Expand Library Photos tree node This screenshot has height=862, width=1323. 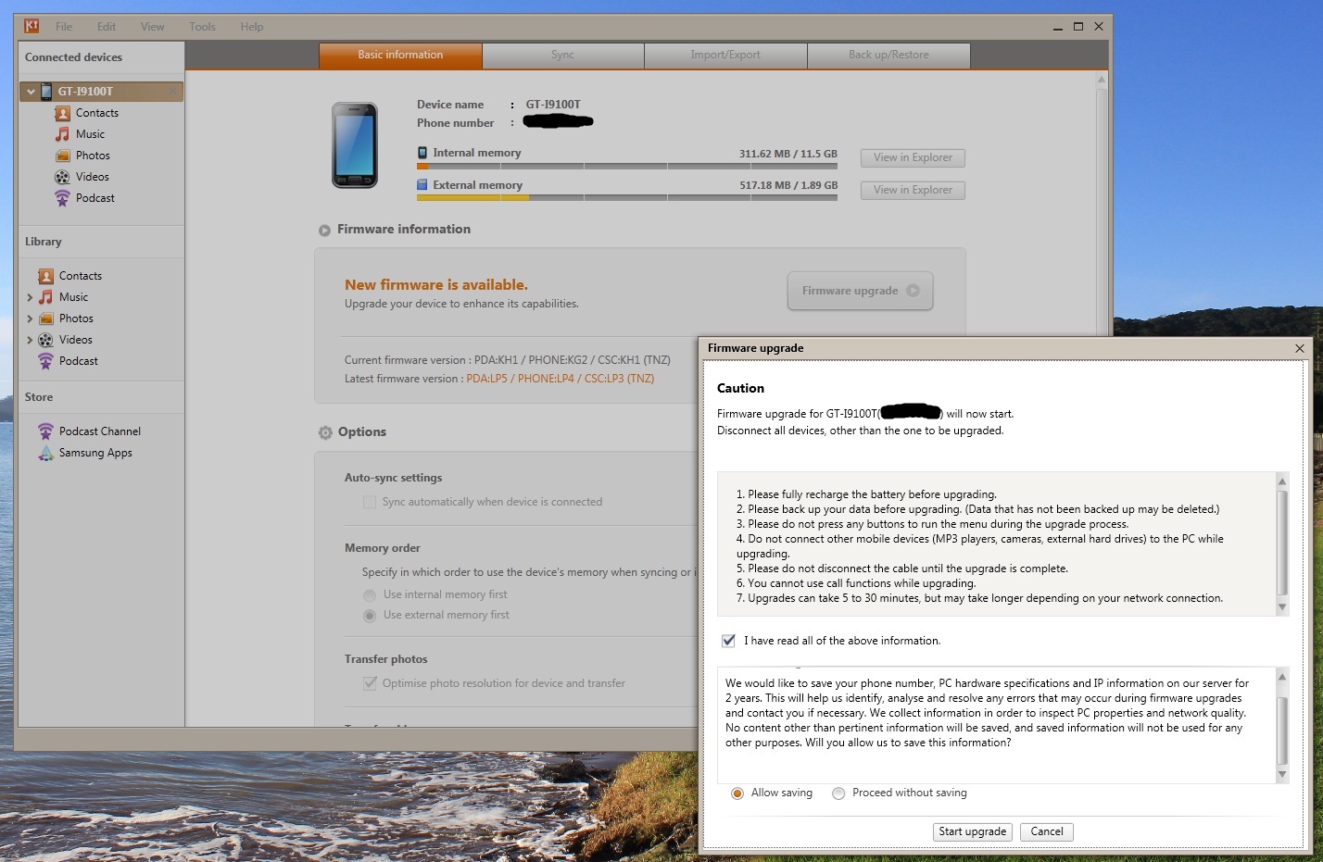coord(30,319)
